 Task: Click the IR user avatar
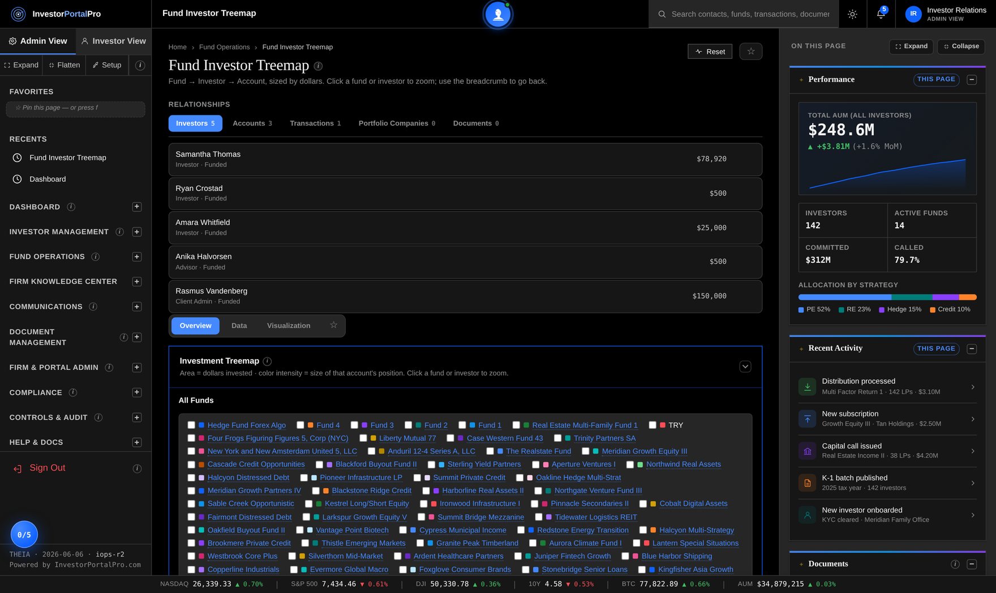(913, 14)
